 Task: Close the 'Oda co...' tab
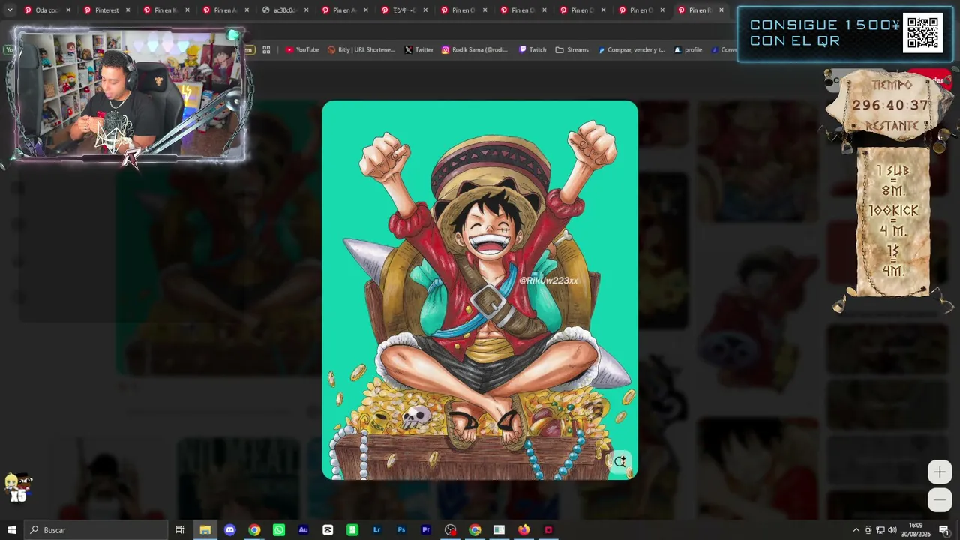[68, 10]
